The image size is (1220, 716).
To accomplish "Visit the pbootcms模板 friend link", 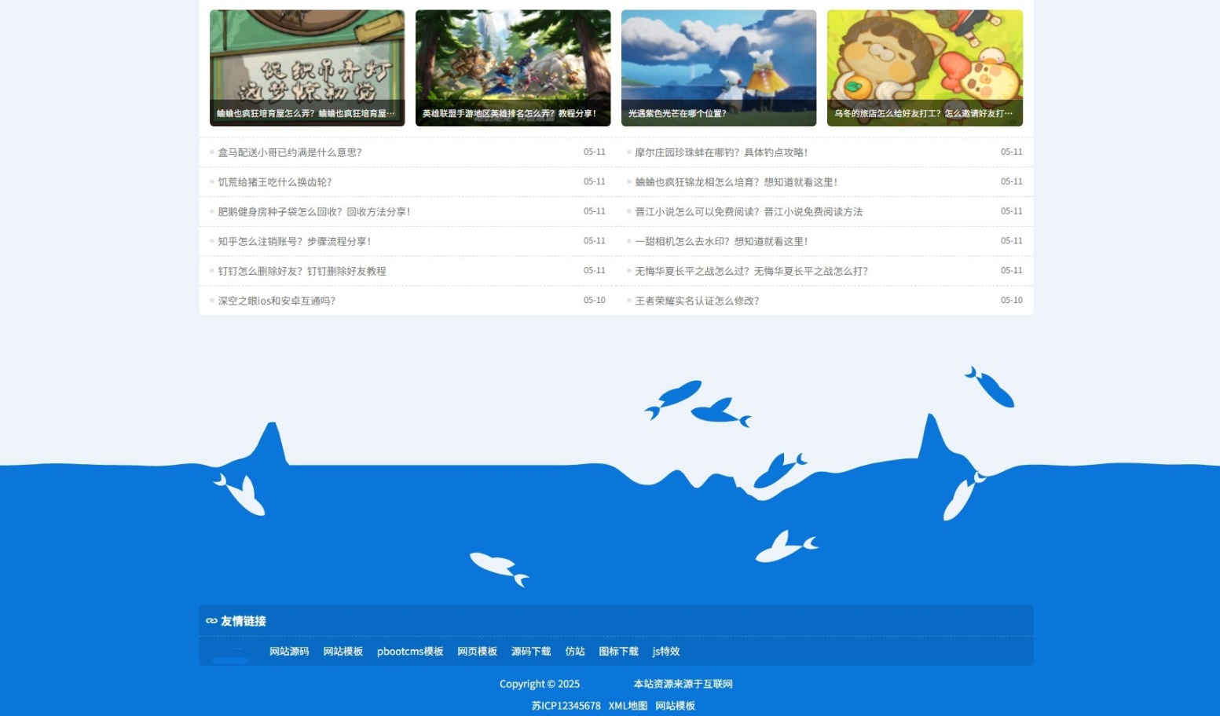I will coord(410,652).
